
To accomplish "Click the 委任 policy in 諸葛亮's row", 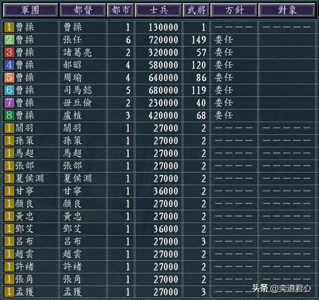I will coord(223,52).
